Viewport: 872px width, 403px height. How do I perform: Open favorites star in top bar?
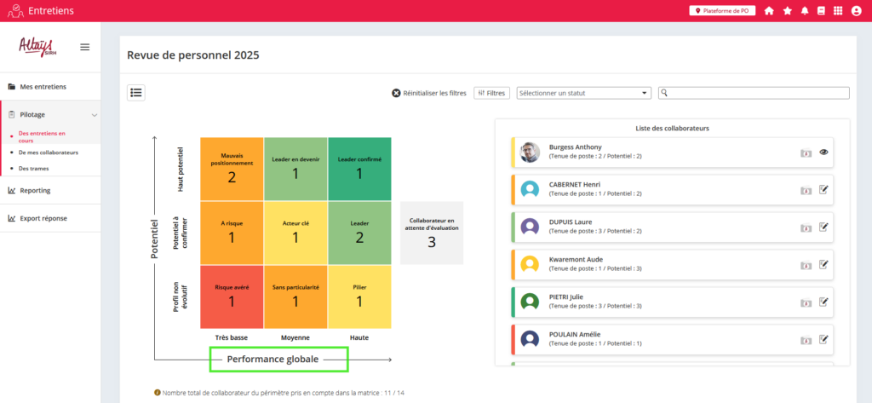coord(787,11)
